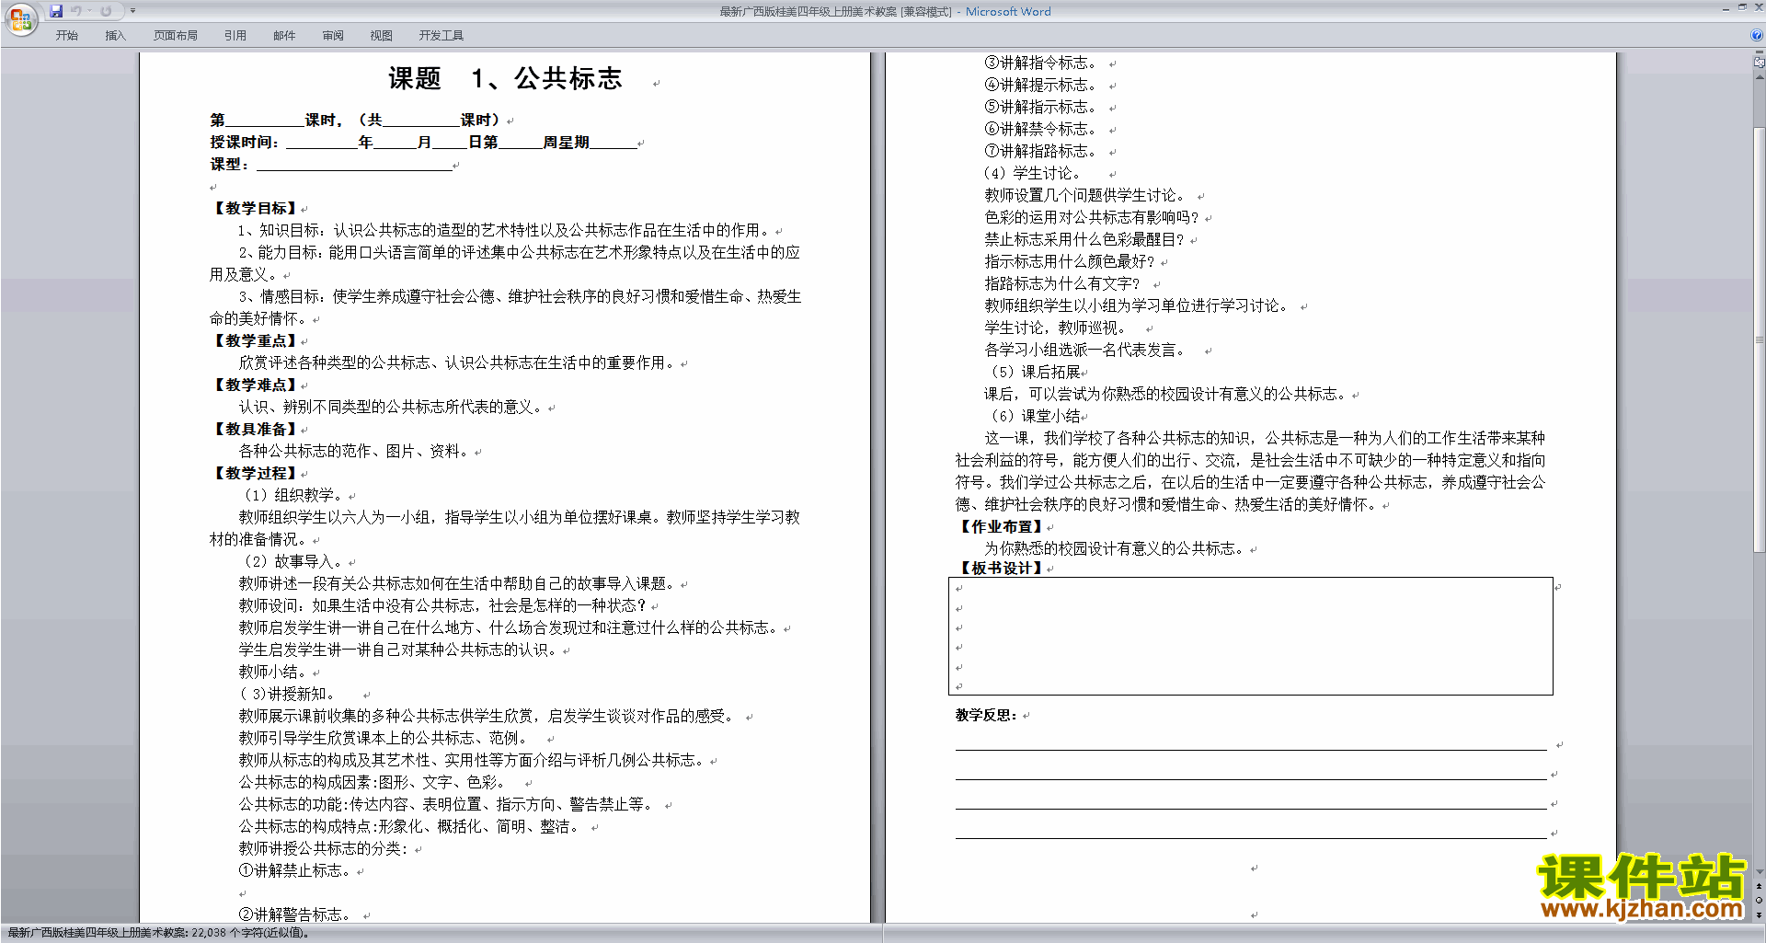Click the line 禁止标志采用什么色彩最醒目?
Screen dimensions: 1766x943
[x=1084, y=240]
